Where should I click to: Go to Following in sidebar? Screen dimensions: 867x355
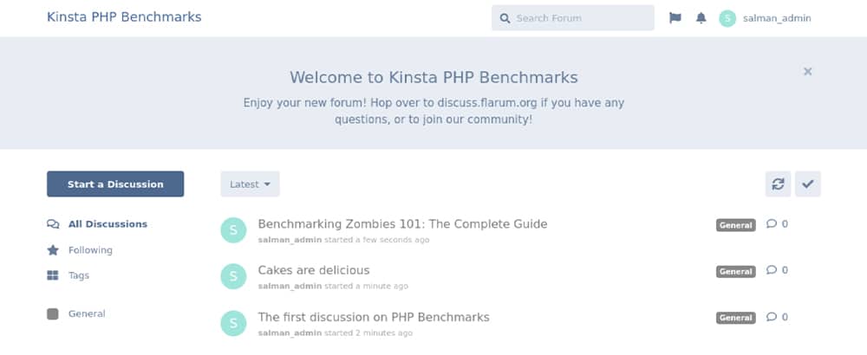90,250
